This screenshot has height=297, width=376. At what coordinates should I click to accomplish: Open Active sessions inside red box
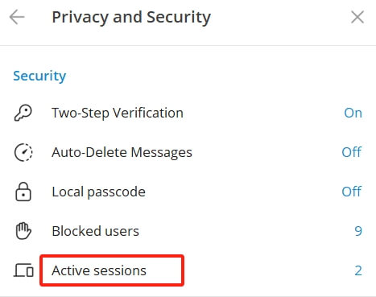click(112, 270)
